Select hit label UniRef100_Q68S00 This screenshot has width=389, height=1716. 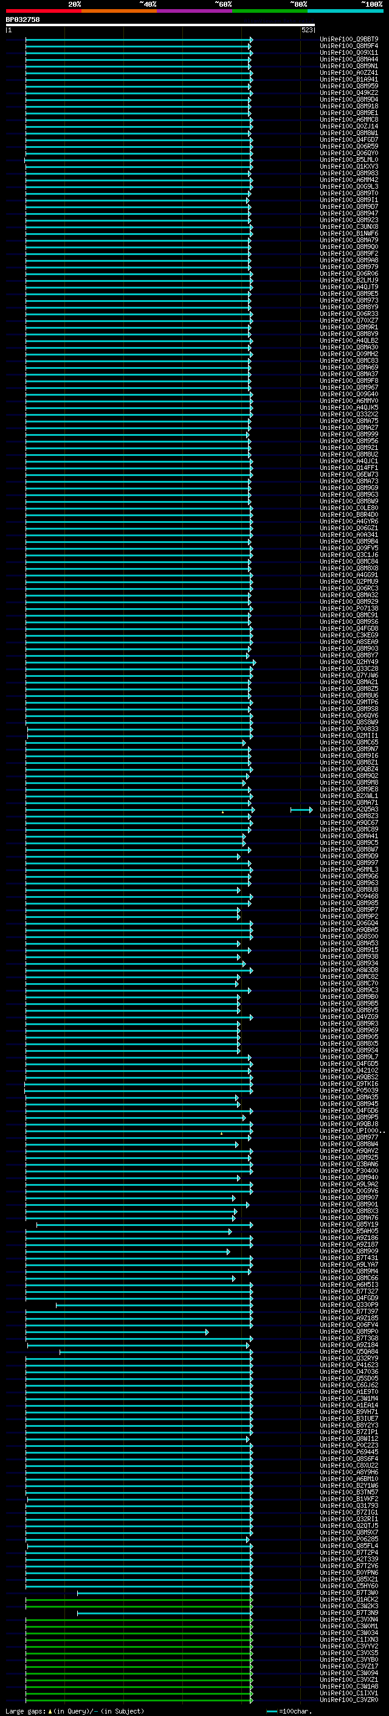click(x=349, y=937)
